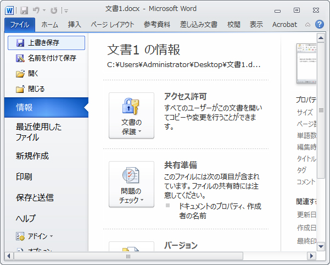Screen dimensions: 330x265
Task: Click the 閉じる folder icon
Action: click(20, 89)
